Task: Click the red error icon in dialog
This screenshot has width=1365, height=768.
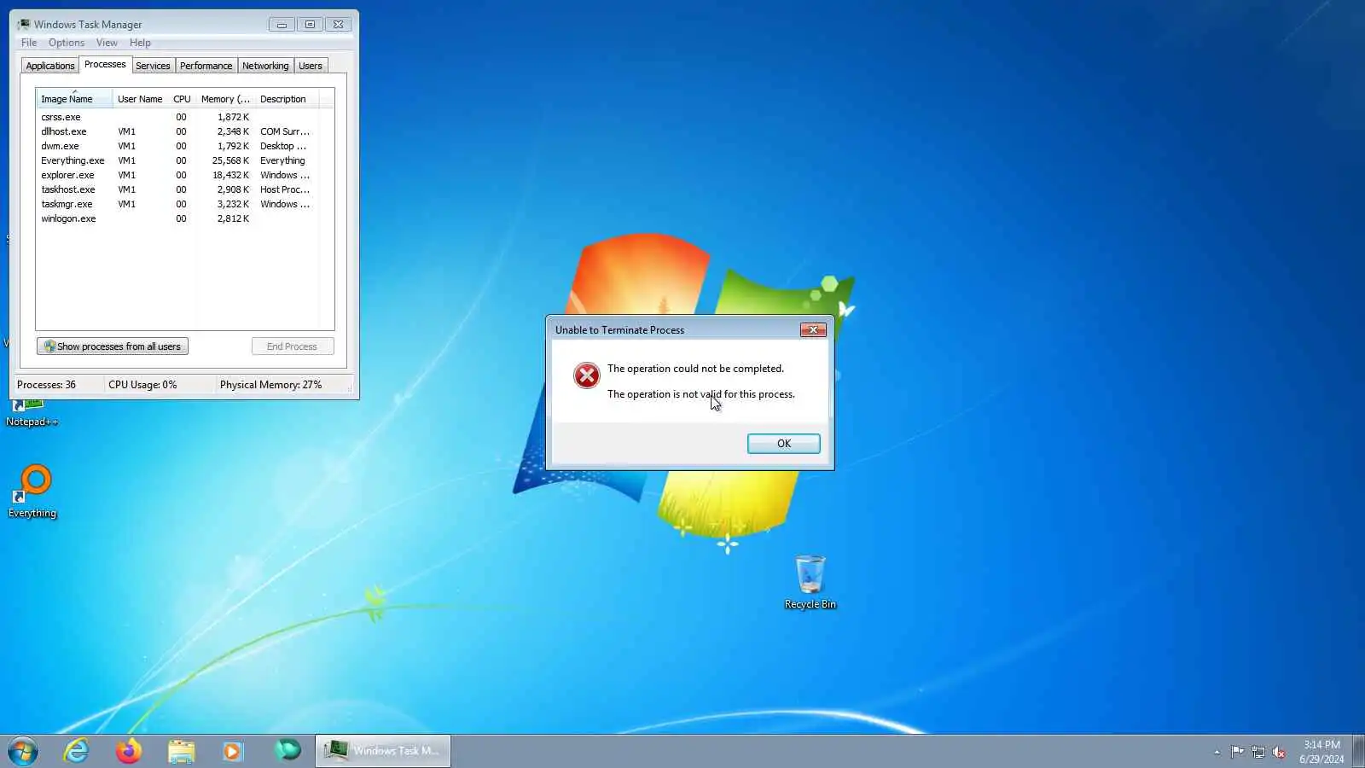Action: tap(587, 375)
